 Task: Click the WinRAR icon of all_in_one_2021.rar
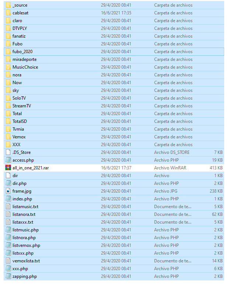pyautogui.click(x=8, y=168)
